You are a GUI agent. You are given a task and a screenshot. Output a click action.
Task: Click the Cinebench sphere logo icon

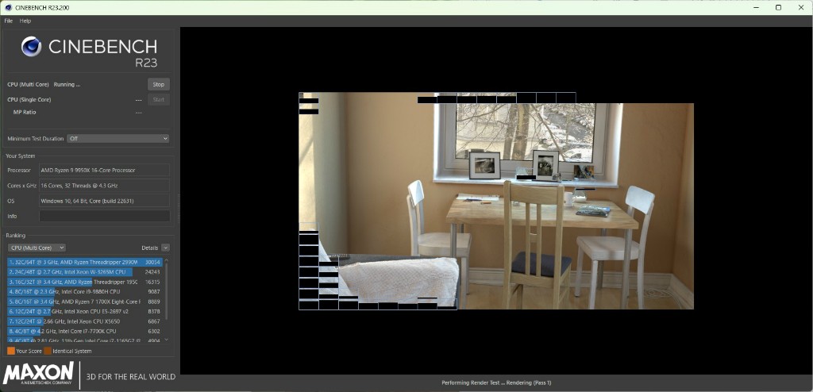(31, 47)
